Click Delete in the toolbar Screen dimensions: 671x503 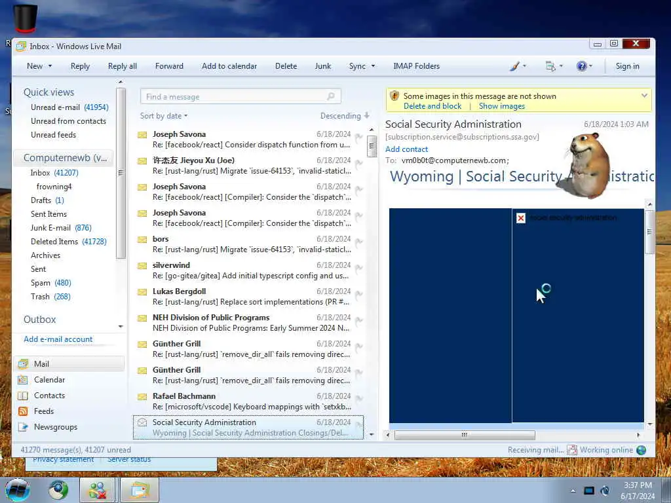point(286,66)
